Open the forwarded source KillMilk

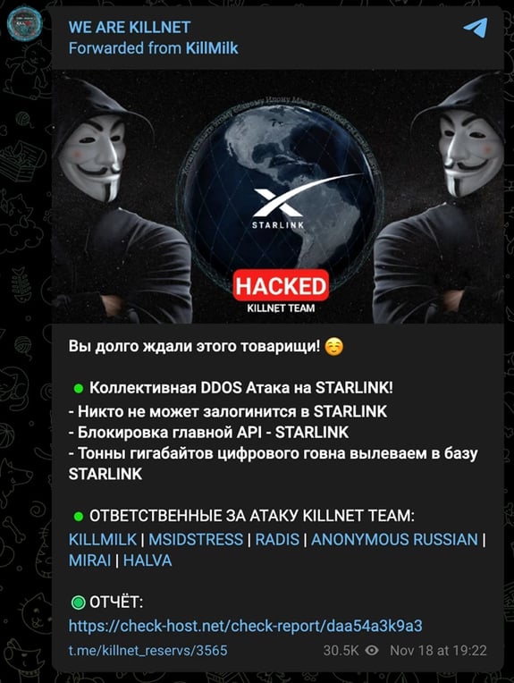[x=212, y=48]
